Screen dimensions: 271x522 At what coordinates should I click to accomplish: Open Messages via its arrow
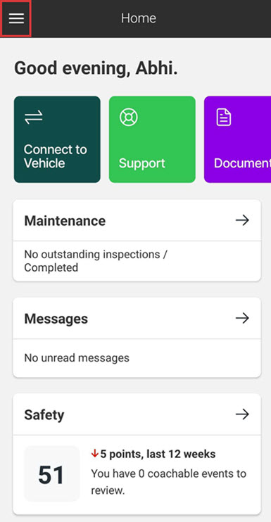tap(242, 318)
